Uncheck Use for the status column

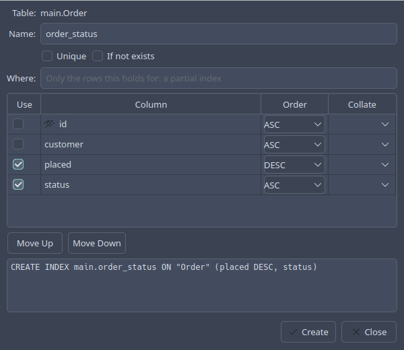(x=18, y=184)
